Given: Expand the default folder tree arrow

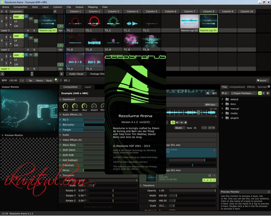Looking at the screenshot, I should 222,99.
